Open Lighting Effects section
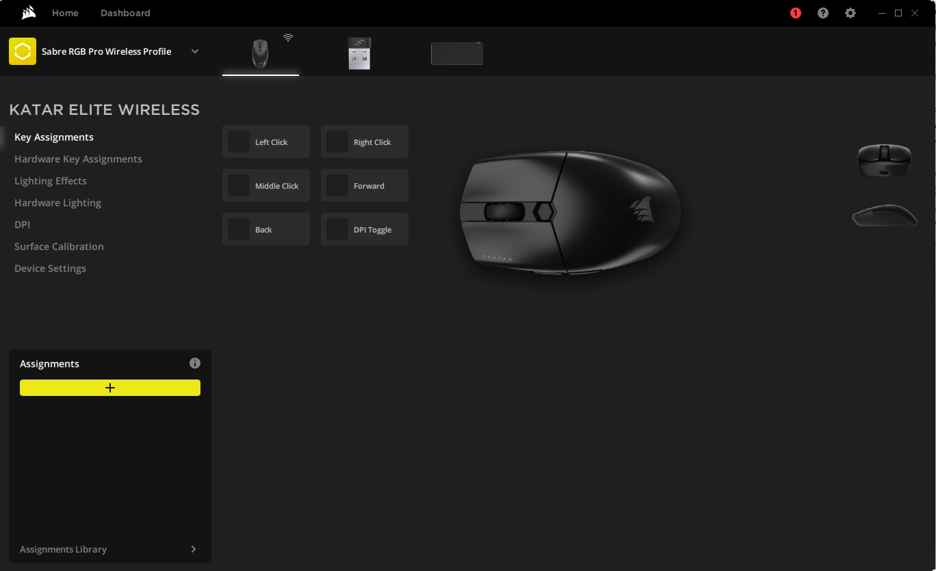The width and height of the screenshot is (936, 571). click(x=51, y=181)
